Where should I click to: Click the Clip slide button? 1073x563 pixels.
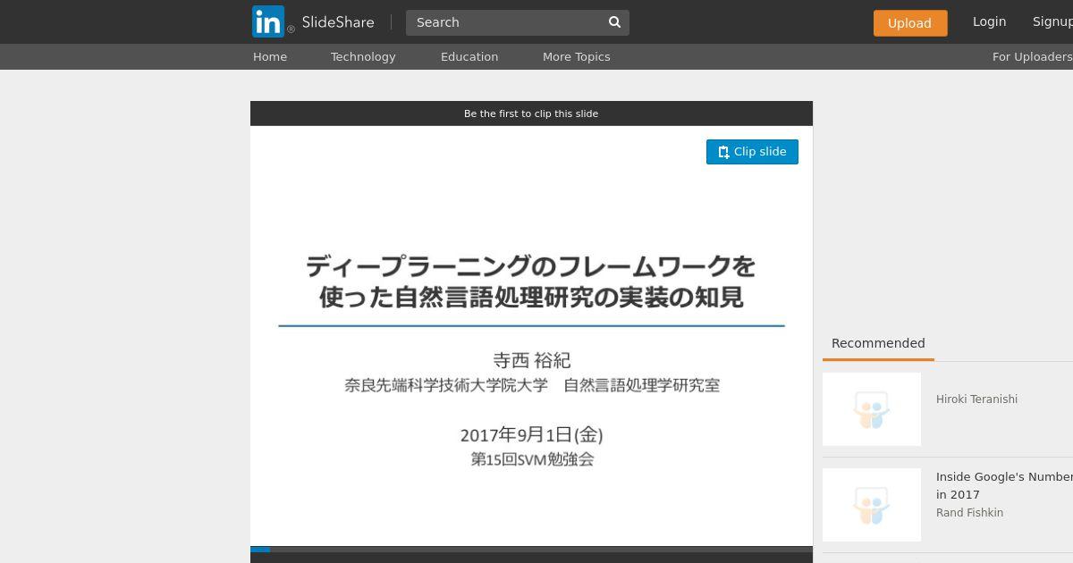752,152
